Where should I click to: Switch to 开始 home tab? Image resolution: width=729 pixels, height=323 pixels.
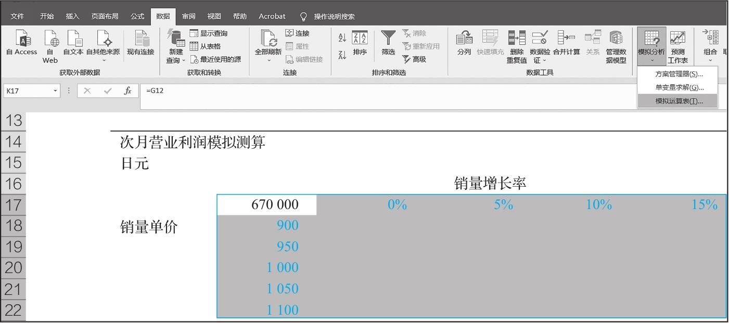[47, 16]
